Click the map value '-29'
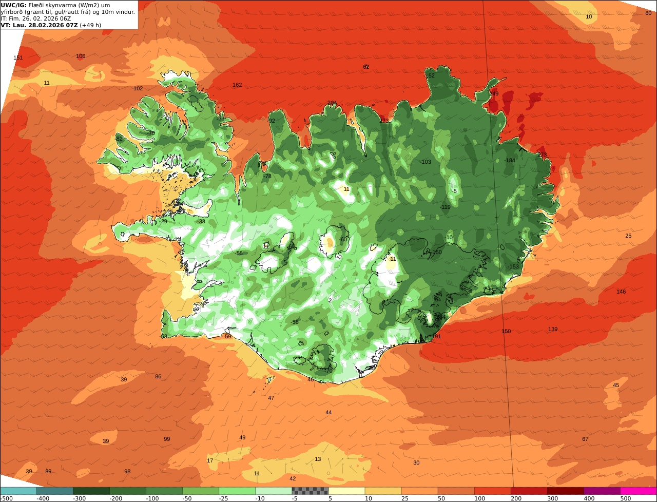 coord(163,221)
